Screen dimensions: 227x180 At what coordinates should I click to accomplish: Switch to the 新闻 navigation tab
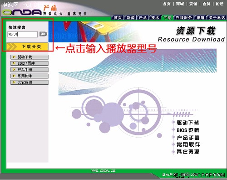coord(130,18)
